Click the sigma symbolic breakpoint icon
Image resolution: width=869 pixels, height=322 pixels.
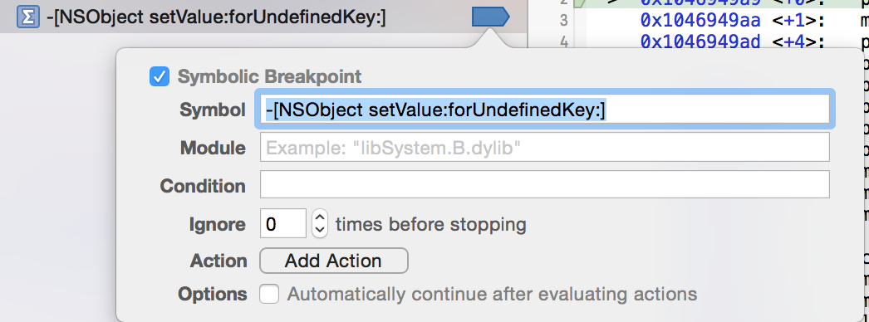click(x=28, y=17)
